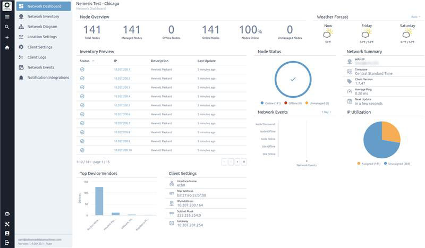425x248 pixels.
Task: Toggle the hamburger menu icon
Action: (7, 17)
